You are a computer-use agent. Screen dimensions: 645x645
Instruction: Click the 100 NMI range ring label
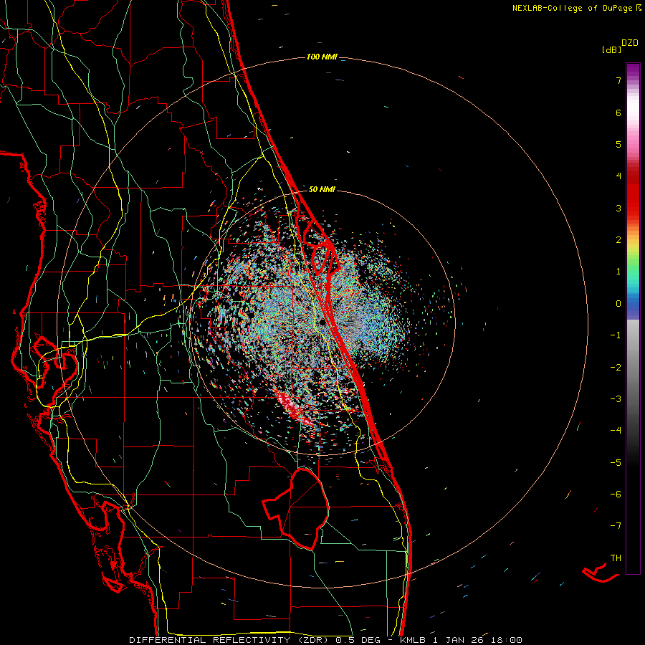pyautogui.click(x=322, y=57)
